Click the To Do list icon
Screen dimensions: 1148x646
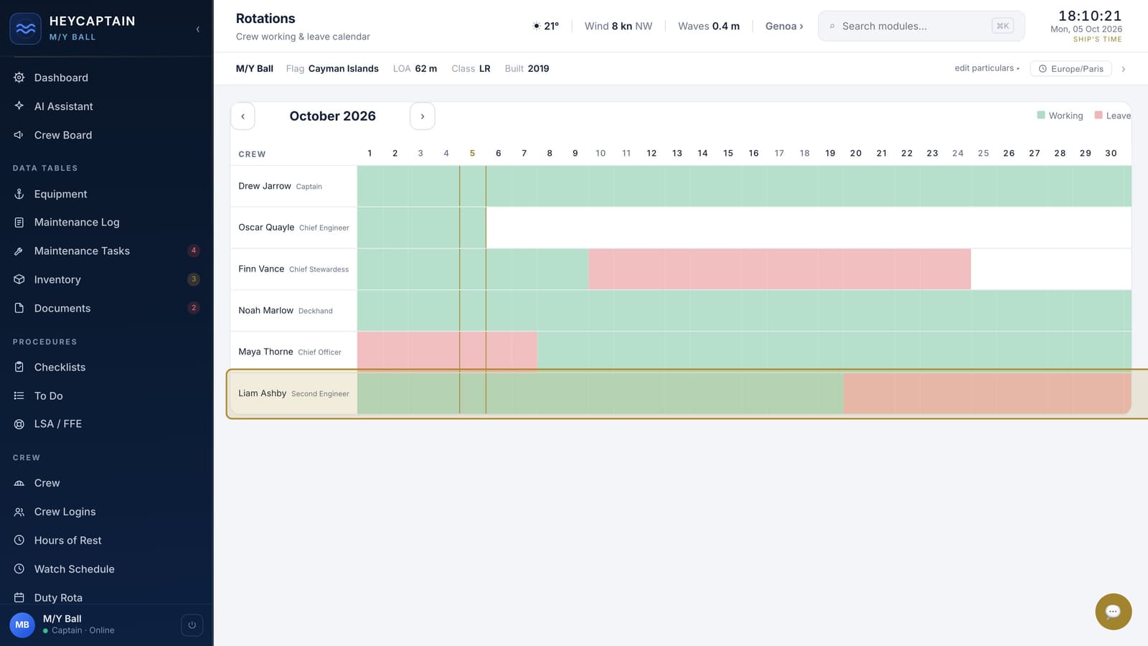19,395
